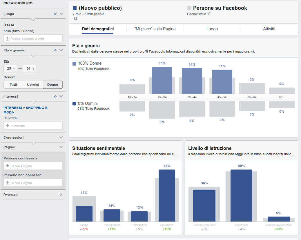Click the Università bar at 59%
Viewport: 301px width, 240px height.
coord(241,196)
